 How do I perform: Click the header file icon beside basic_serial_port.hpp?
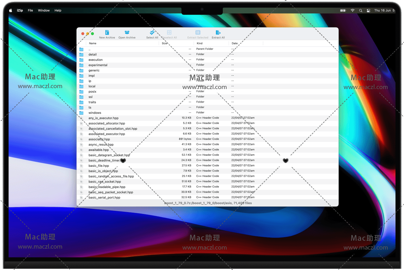[81, 197]
